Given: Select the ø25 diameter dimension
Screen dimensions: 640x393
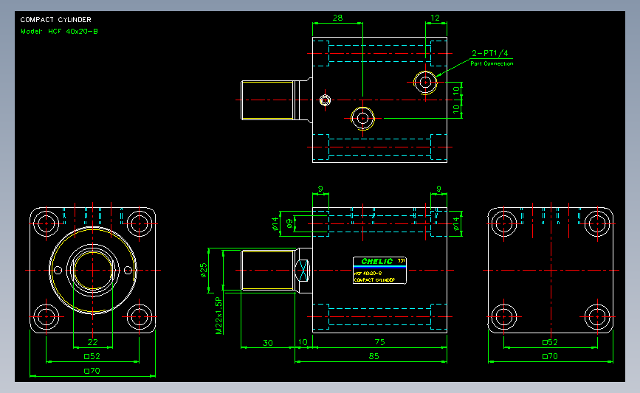Looking at the screenshot, I should [204, 271].
